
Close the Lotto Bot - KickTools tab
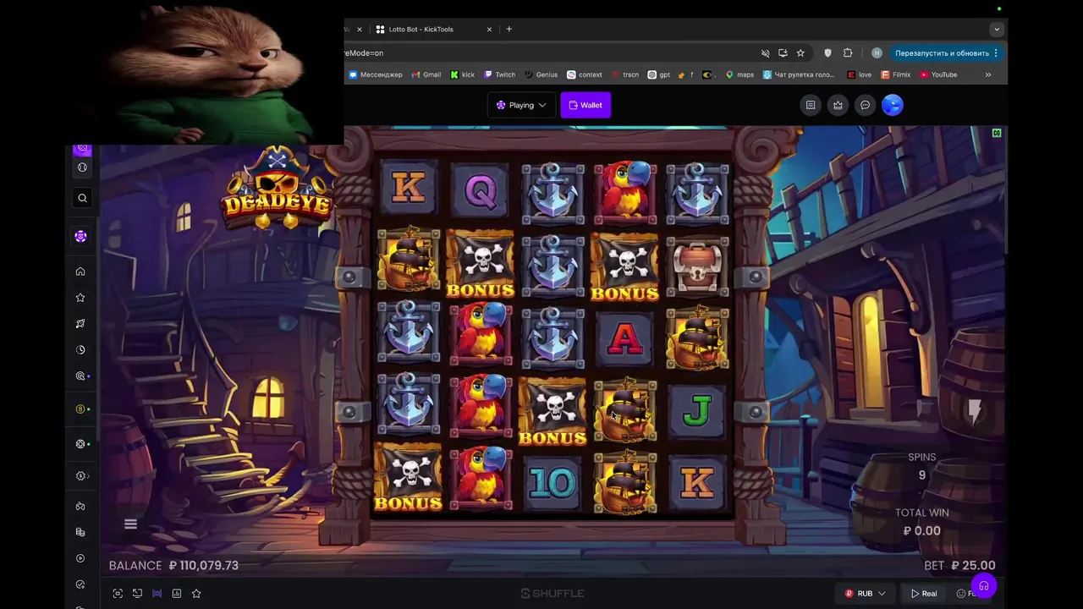(x=489, y=29)
